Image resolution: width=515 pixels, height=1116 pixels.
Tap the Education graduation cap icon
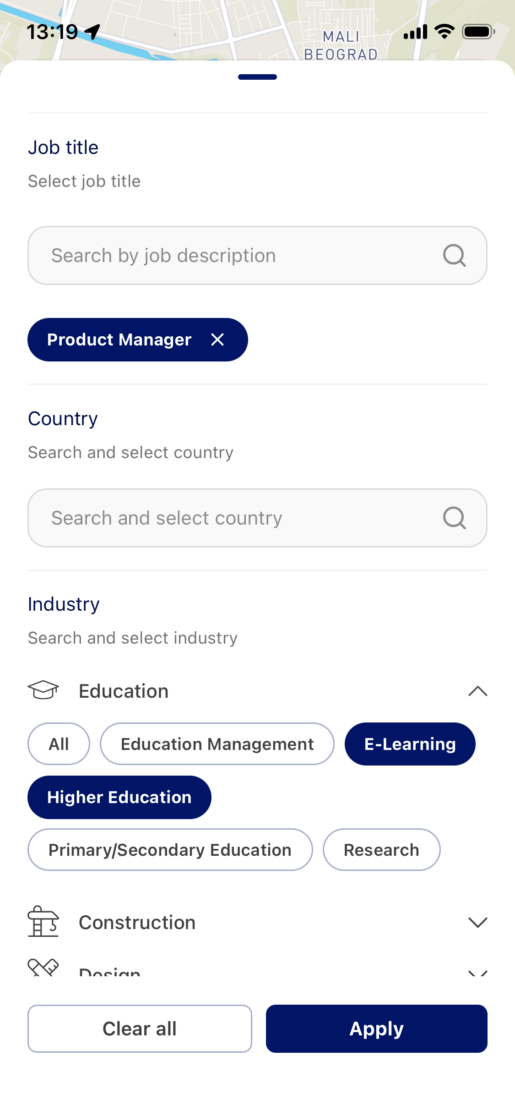coord(43,690)
